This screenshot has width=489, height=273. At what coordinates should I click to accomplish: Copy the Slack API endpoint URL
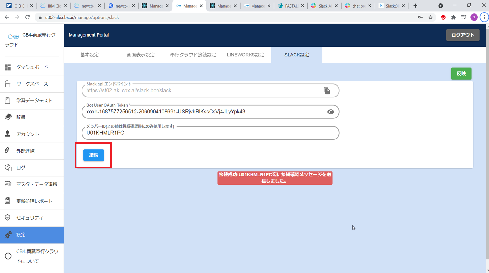pos(327,91)
